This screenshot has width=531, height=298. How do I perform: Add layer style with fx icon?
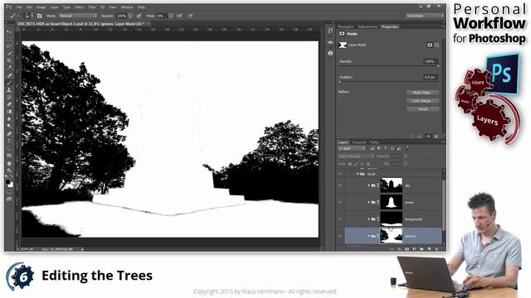pyautogui.click(x=399, y=249)
